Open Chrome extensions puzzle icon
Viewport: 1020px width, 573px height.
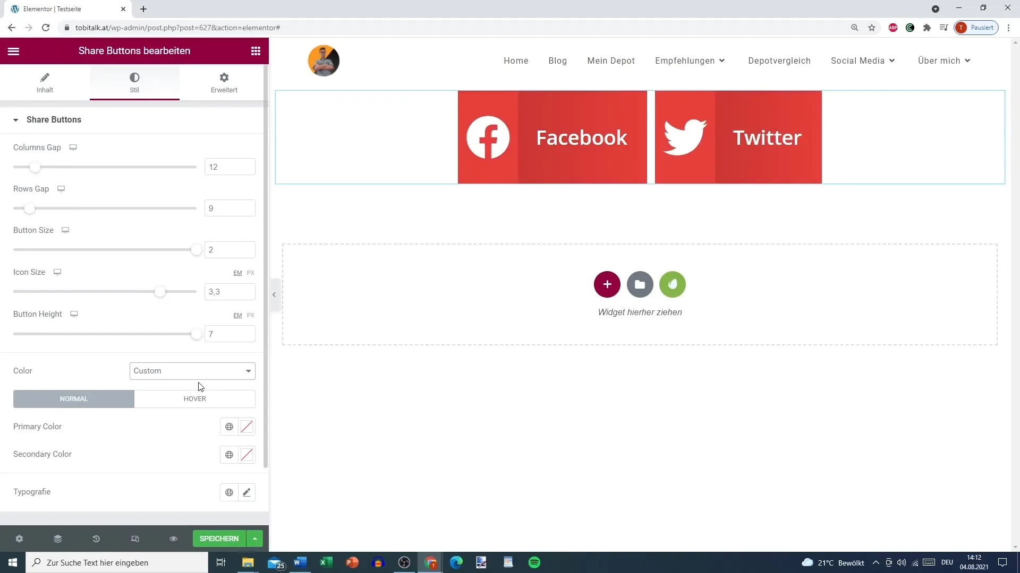click(927, 28)
